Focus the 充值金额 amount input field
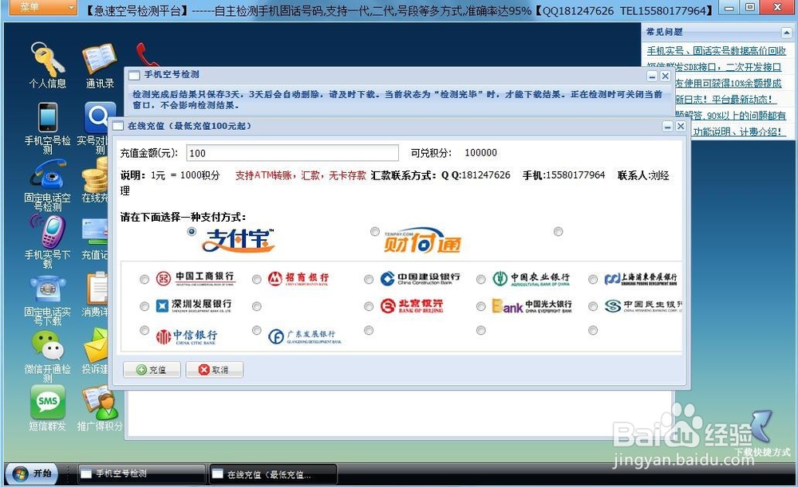Screen dimensions: 798x487 pyautogui.click(x=292, y=153)
